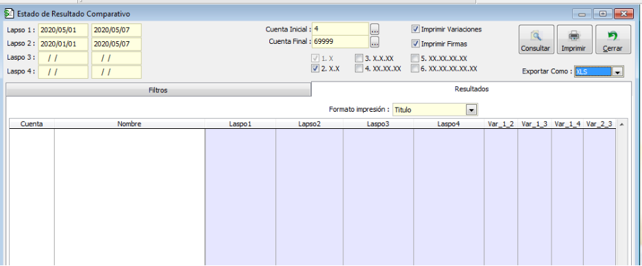
Task: Toggle the level 1. X checkbox
Action: [x=315, y=58]
